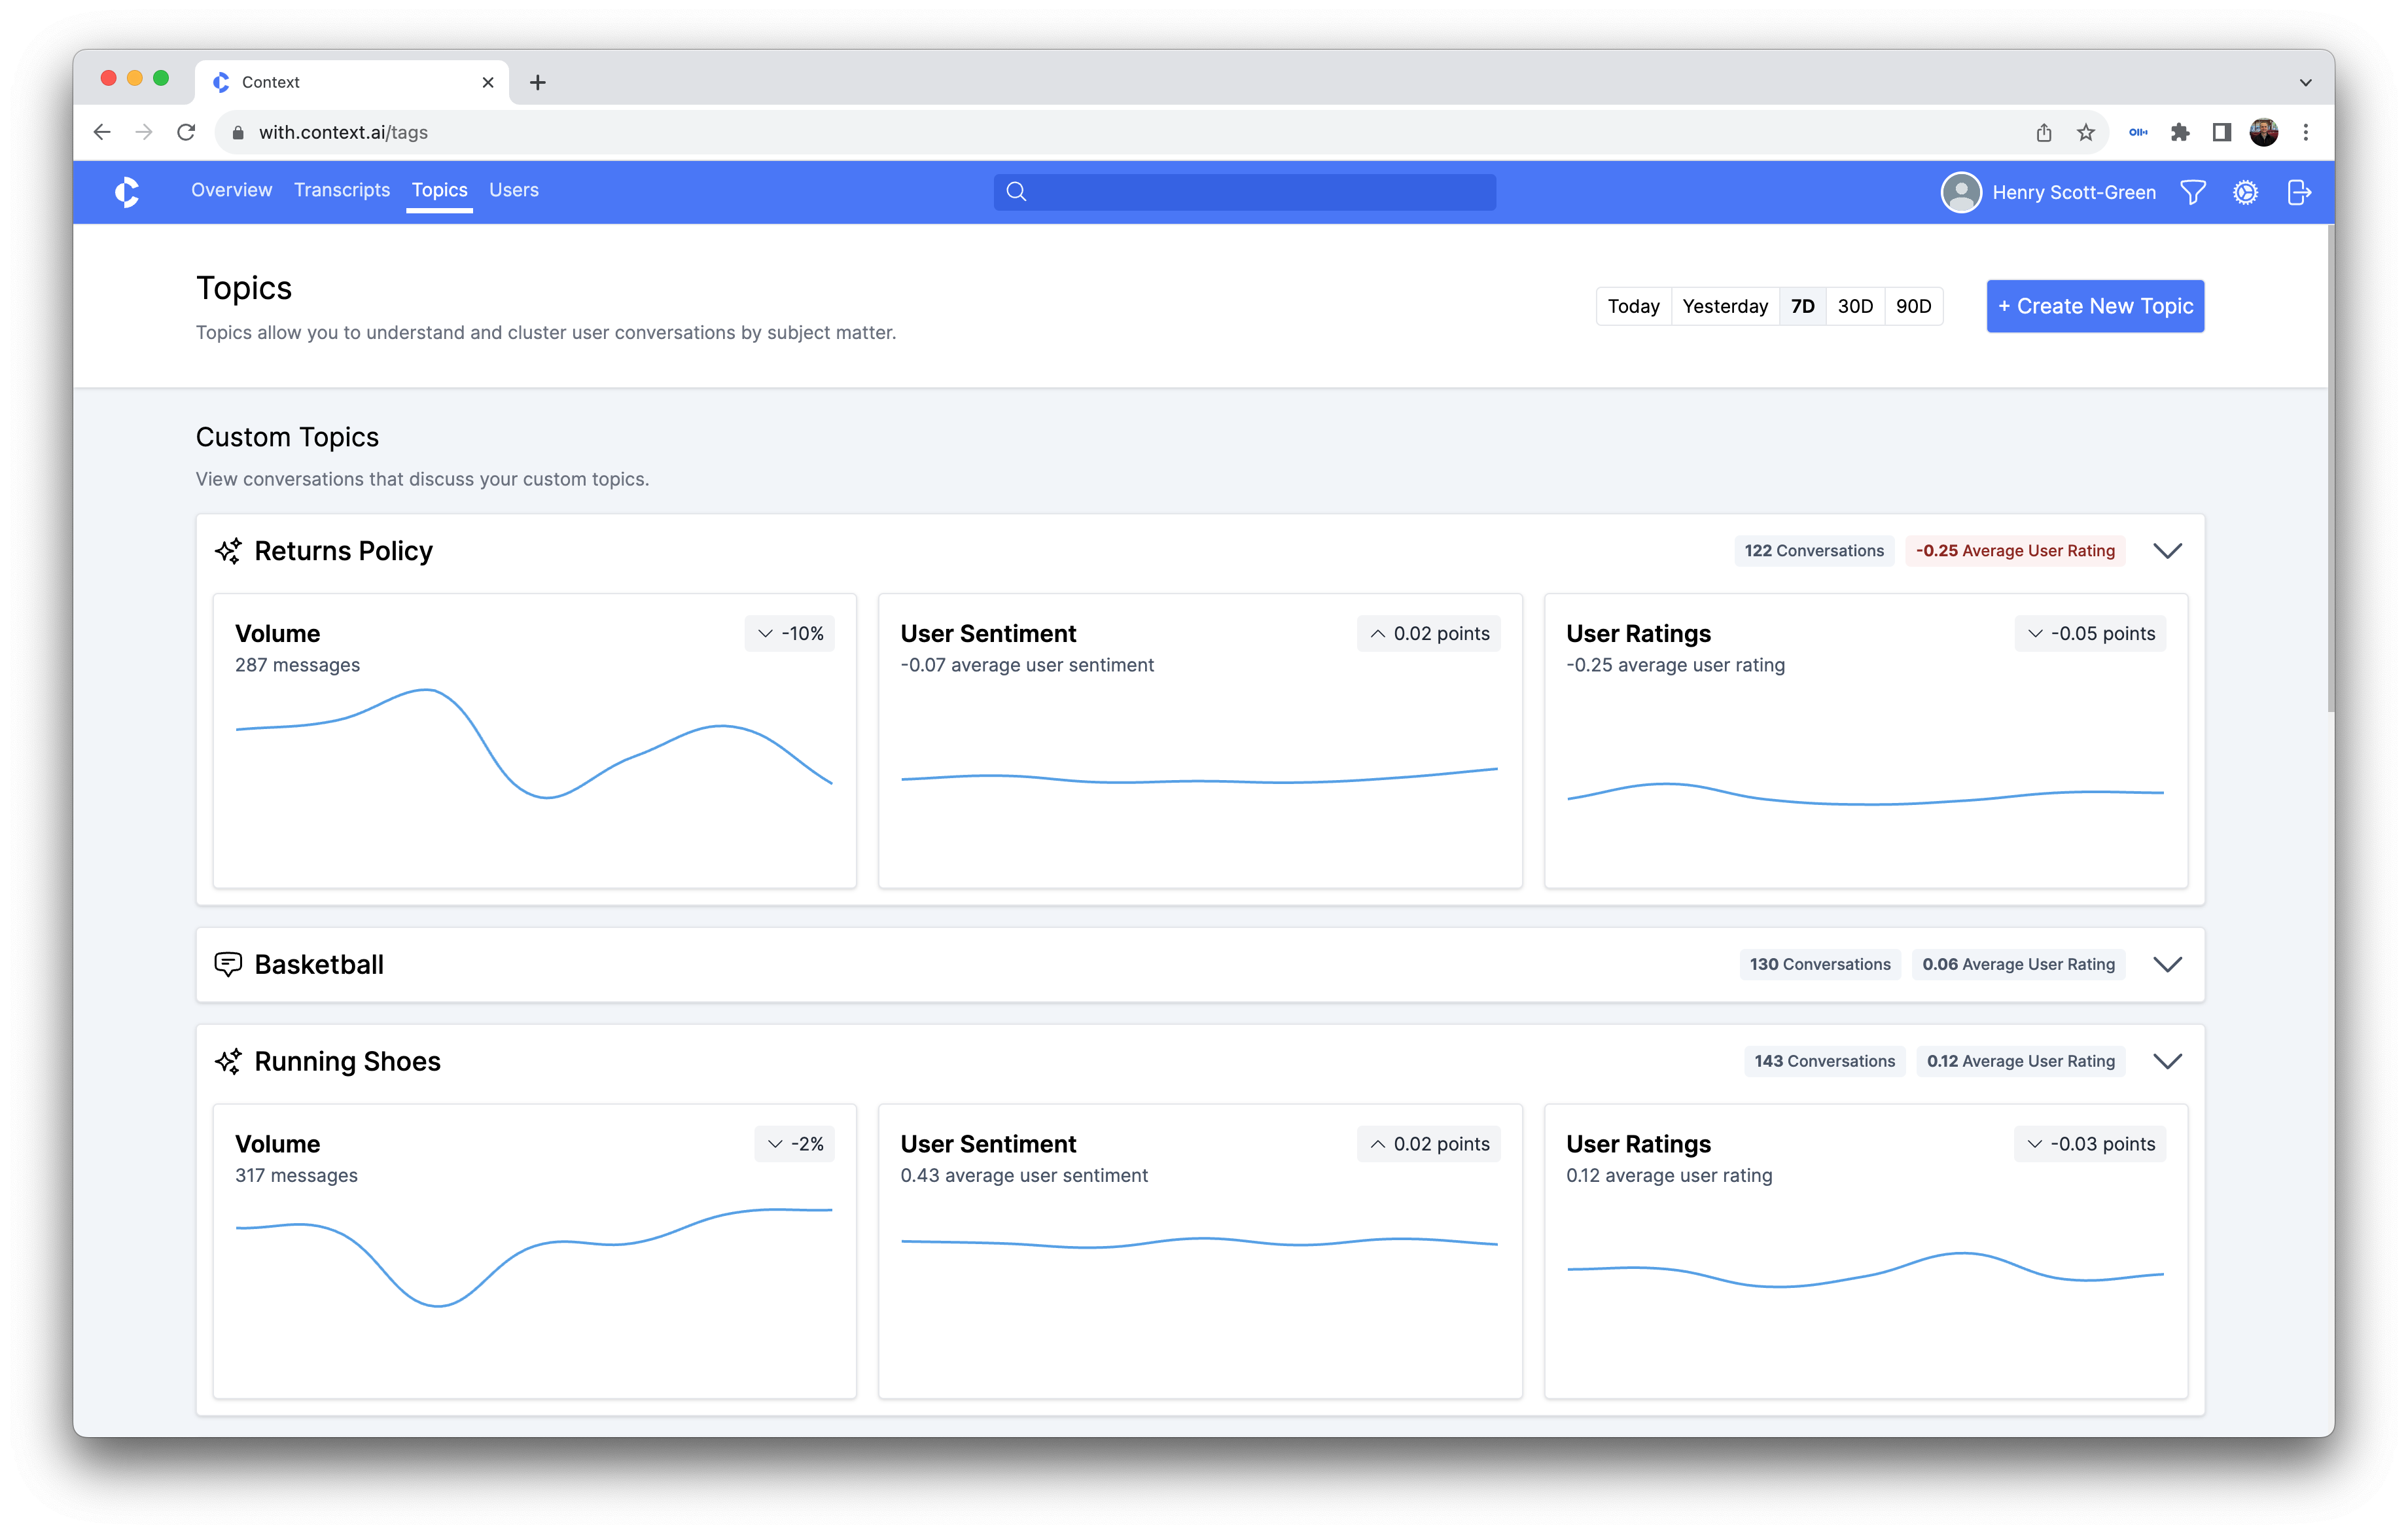Open settings via the gear icon
This screenshot has height=1534, width=2408.
(x=2245, y=192)
